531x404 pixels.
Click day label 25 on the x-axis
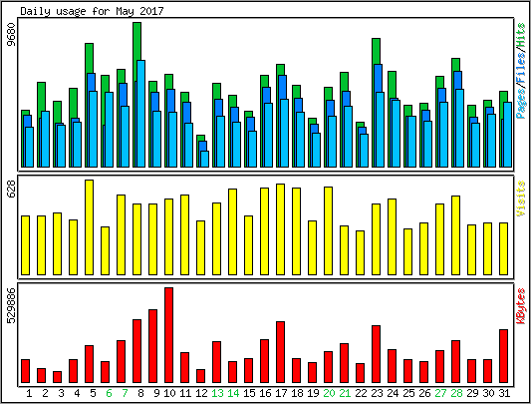pyautogui.click(x=408, y=393)
